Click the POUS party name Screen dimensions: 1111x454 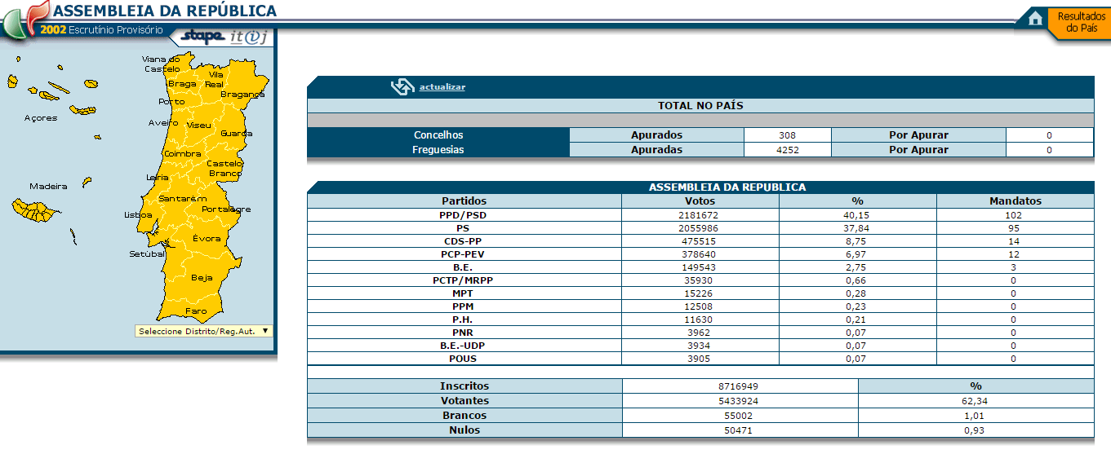coord(464,359)
